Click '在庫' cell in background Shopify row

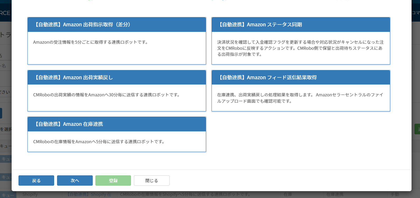tap(288, 194)
